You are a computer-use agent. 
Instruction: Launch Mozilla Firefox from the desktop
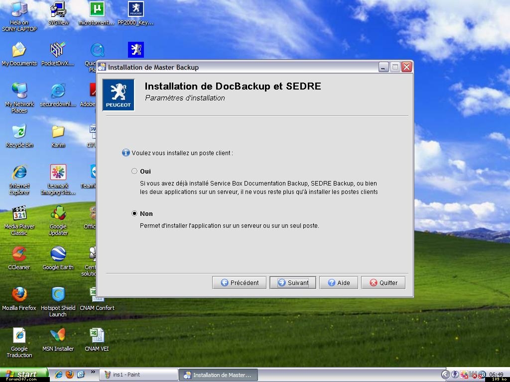(19, 299)
